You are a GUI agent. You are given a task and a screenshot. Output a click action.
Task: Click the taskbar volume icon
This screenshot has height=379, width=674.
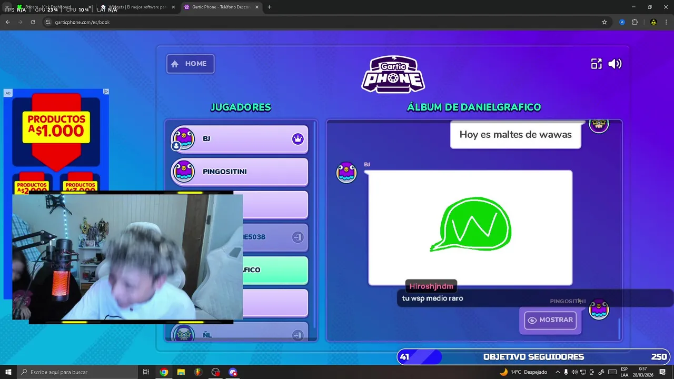pos(574,372)
